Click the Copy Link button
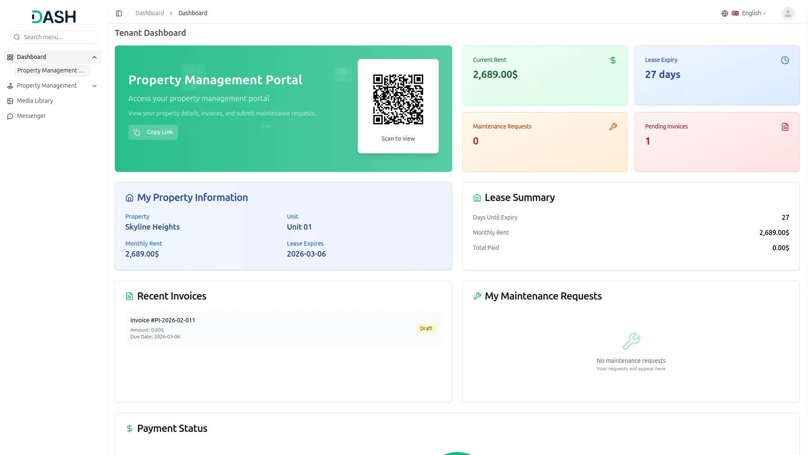The image size is (810, 455). [x=153, y=132]
